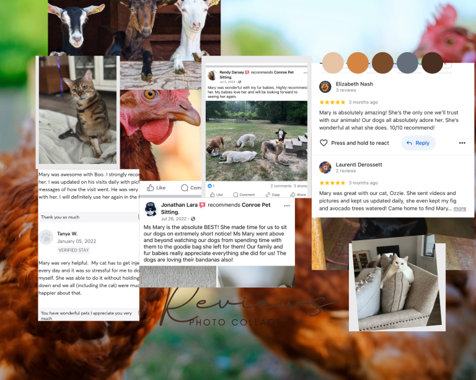Click the Reply button on Elizabeth's review
The height and width of the screenshot is (380, 476).
click(418, 143)
